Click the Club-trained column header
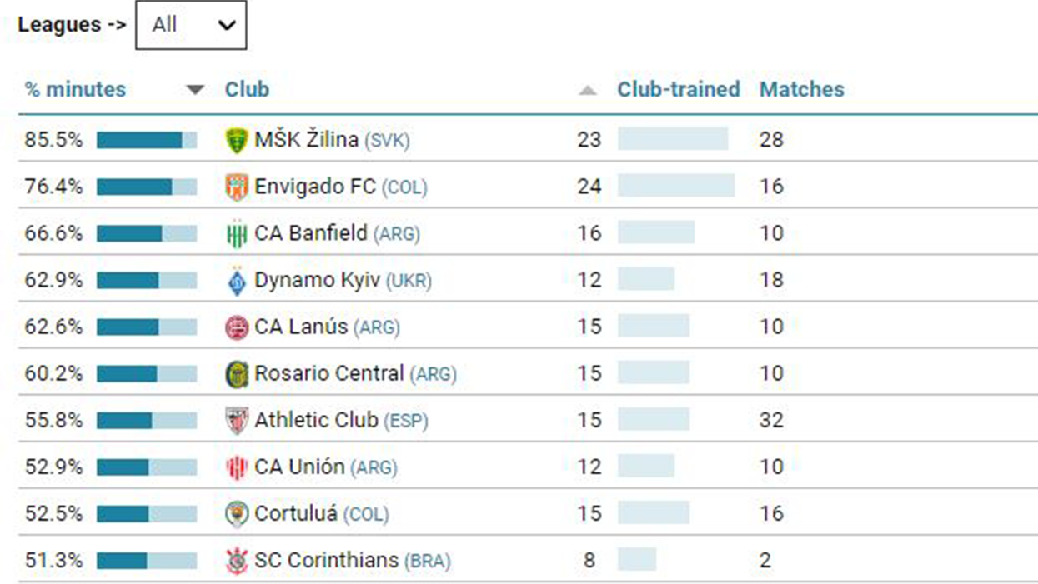This screenshot has height=584, width=1038. point(678,90)
